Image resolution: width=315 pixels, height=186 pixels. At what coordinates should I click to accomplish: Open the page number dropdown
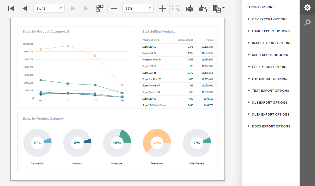click(49, 8)
